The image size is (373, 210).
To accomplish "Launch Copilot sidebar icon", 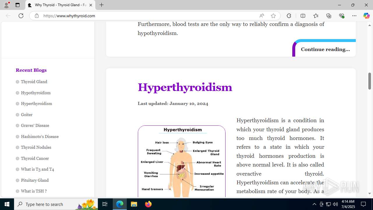I will point(366,16).
